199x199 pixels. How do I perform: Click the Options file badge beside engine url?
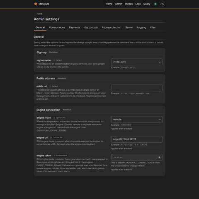pos(56,137)
